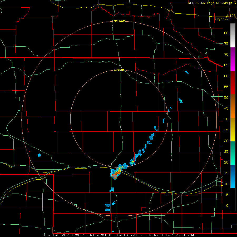This screenshot has height=237, width=237.
Task: Click the 15 value on the VIL scale
Action: [x=226, y=173]
